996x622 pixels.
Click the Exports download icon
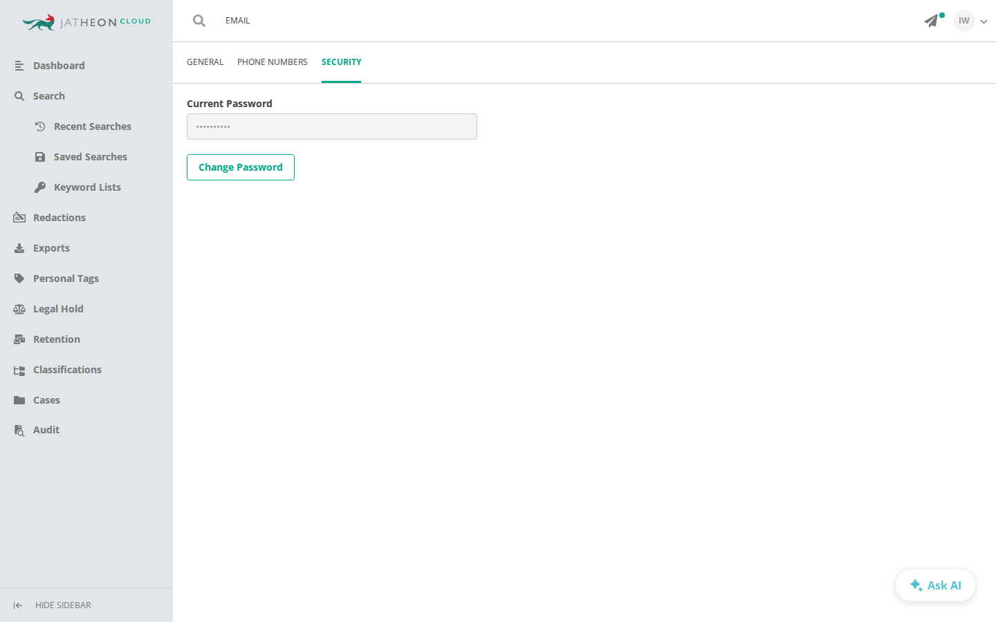tap(19, 248)
